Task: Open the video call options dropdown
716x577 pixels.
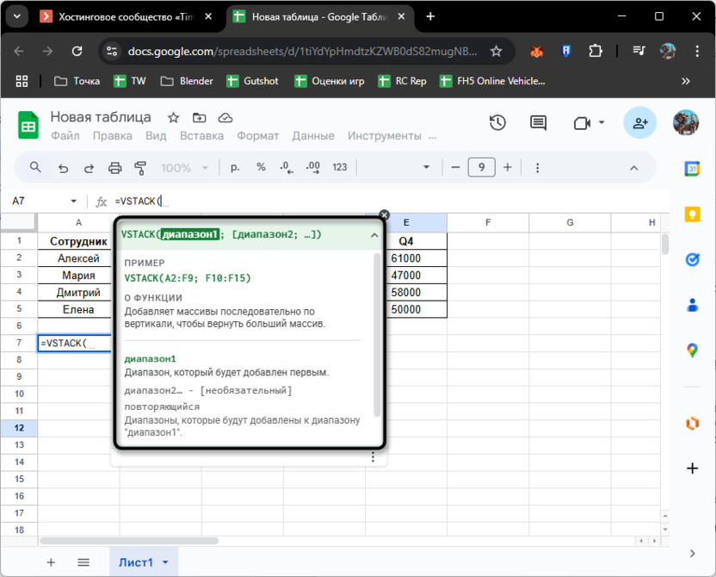Action: 602,123
